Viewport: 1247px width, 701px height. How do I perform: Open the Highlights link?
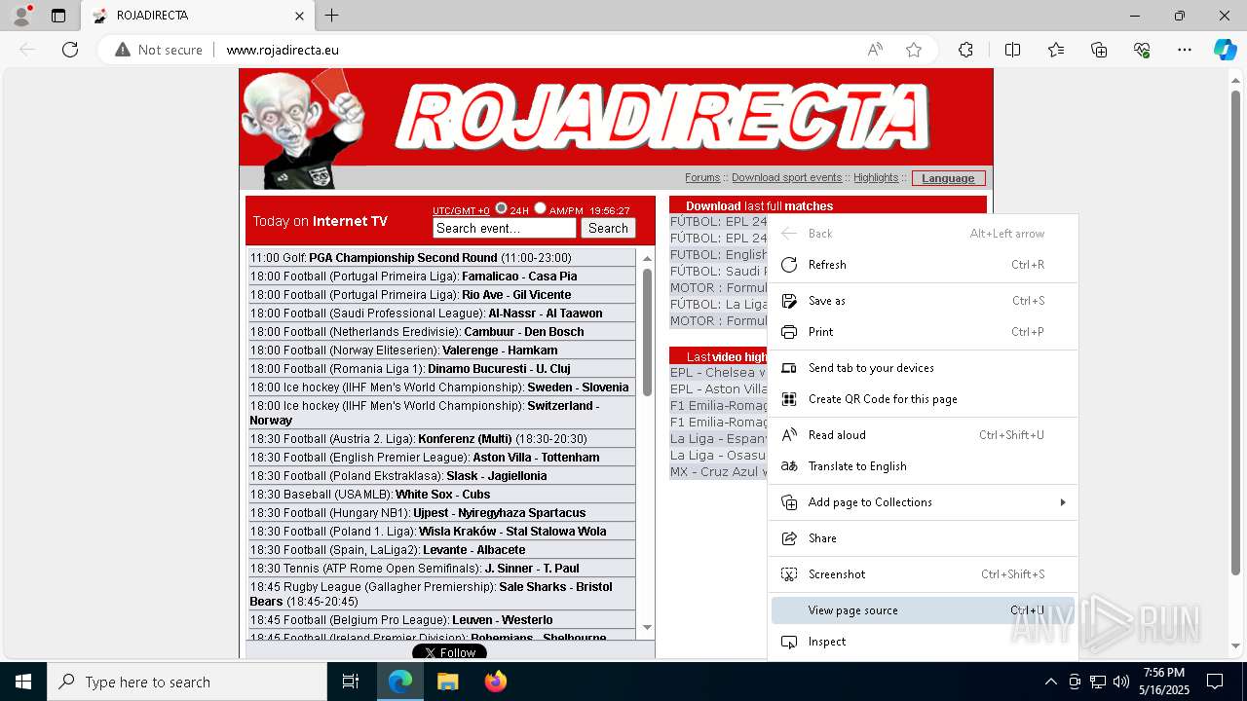pos(876,177)
